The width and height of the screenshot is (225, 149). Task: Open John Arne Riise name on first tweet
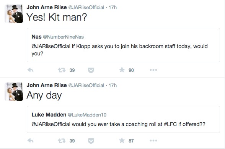coord(47,7)
